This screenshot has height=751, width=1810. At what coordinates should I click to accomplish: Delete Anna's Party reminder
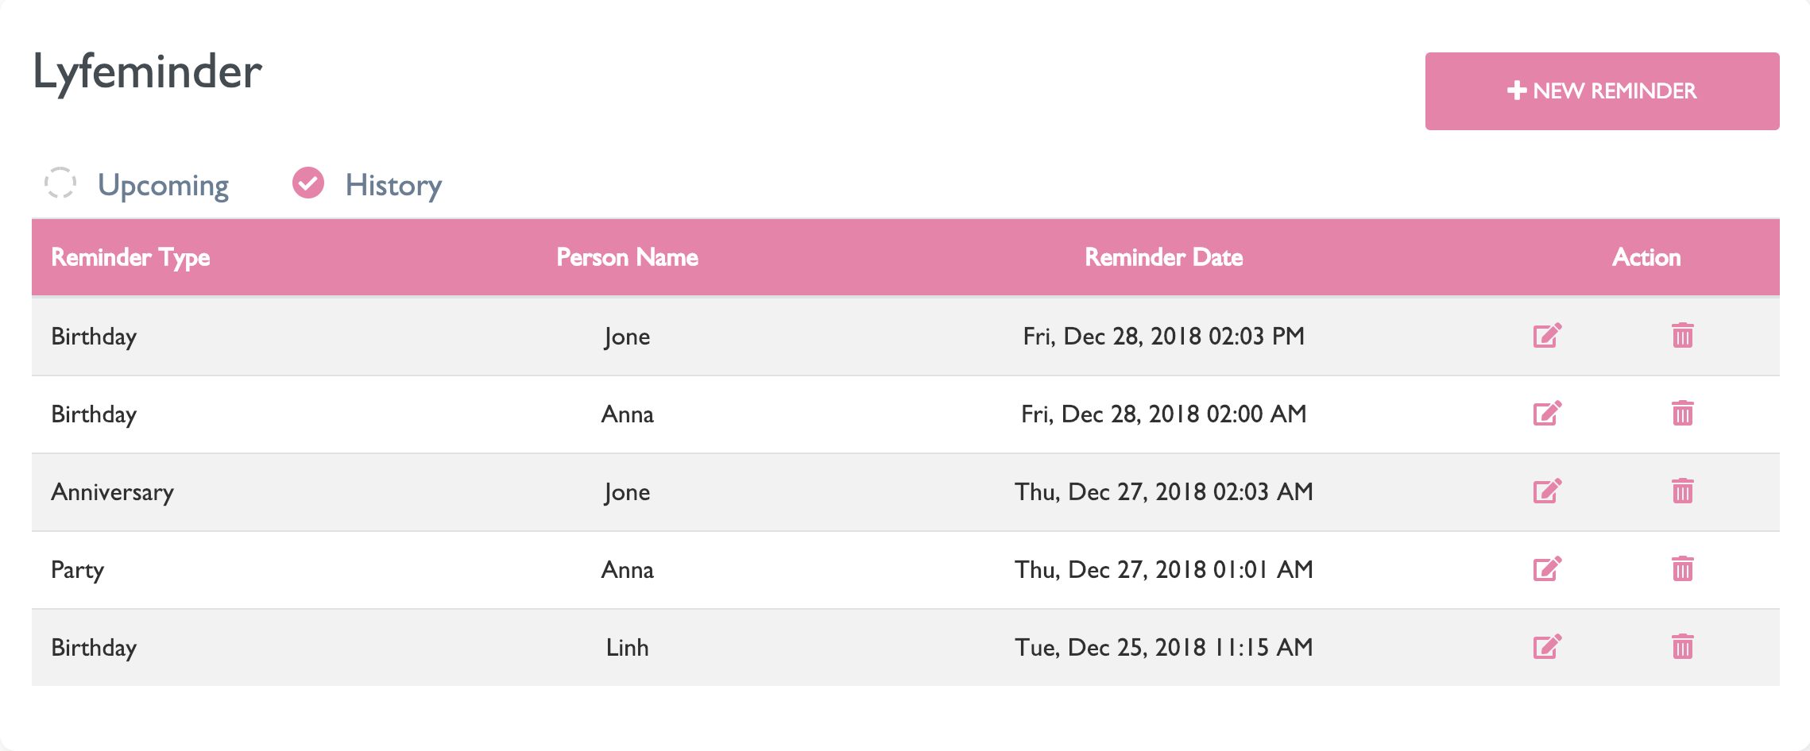click(x=1682, y=569)
